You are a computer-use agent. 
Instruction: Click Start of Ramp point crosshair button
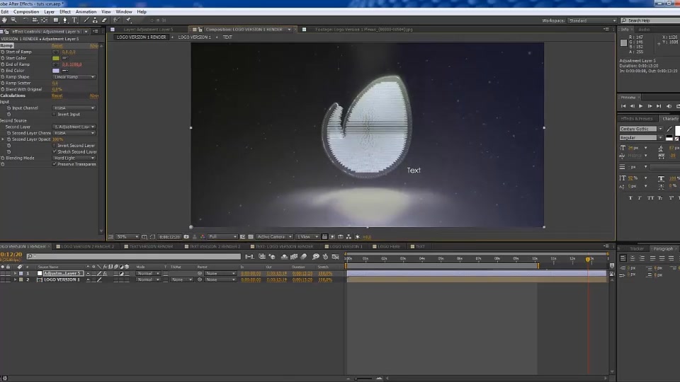[x=55, y=52]
